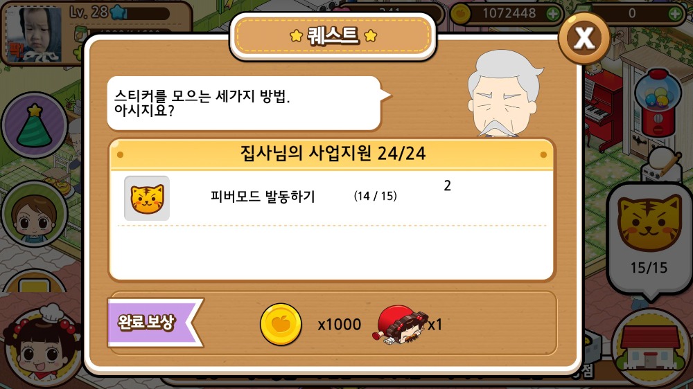Select the 피버모드 발동하기 quest row

click(x=331, y=198)
